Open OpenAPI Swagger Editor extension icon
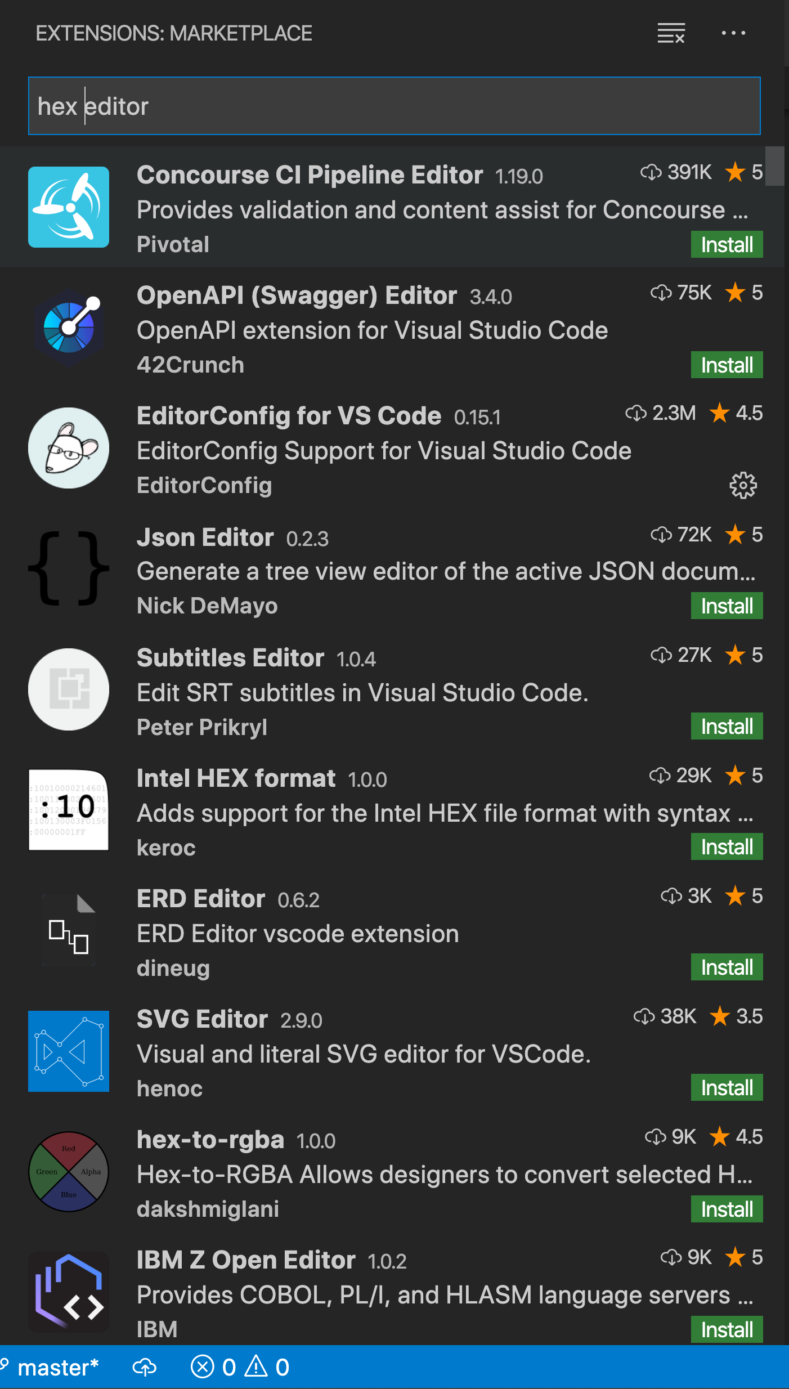789x1389 pixels. point(69,328)
